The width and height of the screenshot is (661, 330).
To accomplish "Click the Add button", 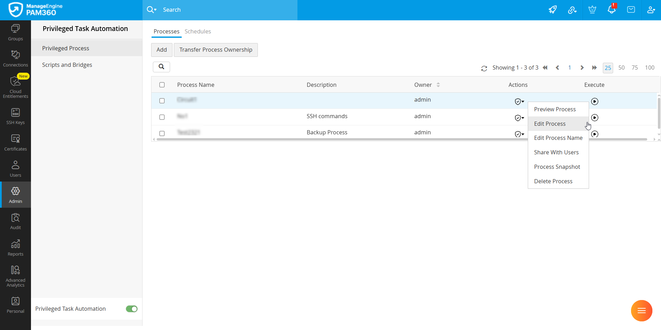I will pos(161,50).
